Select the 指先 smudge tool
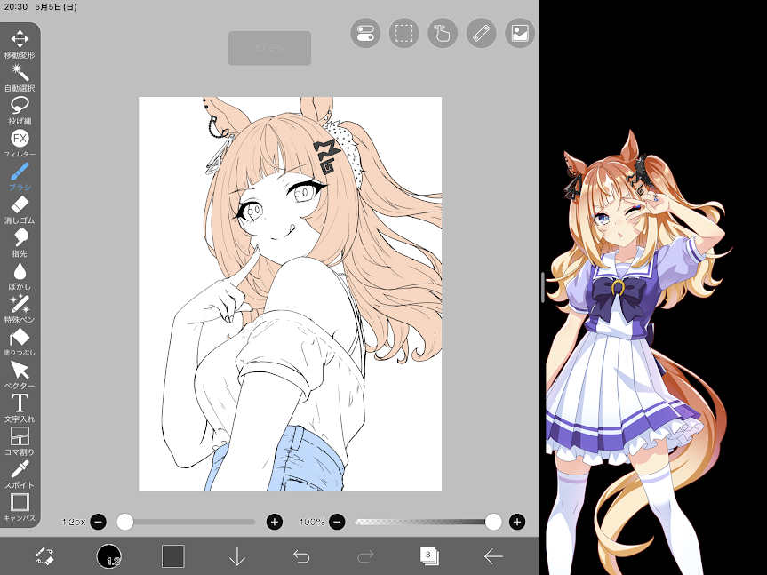Screen dimensions: 767x575 (x=20, y=243)
